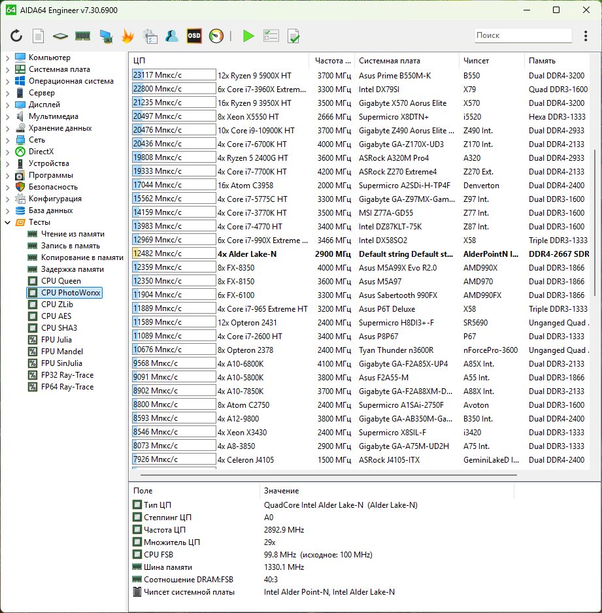
Task: Expand the Компьютер tree node
Action: pyautogui.click(x=7, y=58)
